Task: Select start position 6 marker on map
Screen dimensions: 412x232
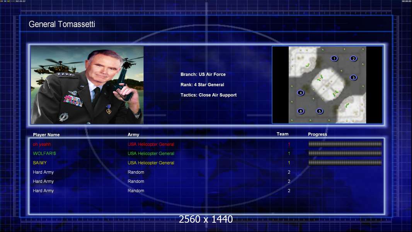Action: point(301,111)
